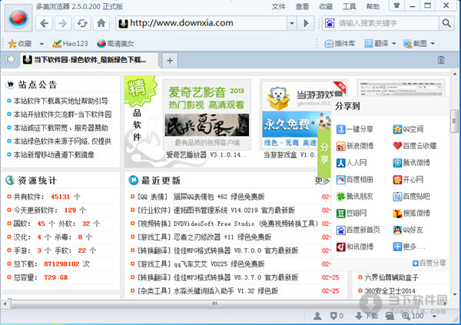Open the 文件 menu
The width and height of the screenshot is (461, 325).
pyautogui.click(x=278, y=6)
